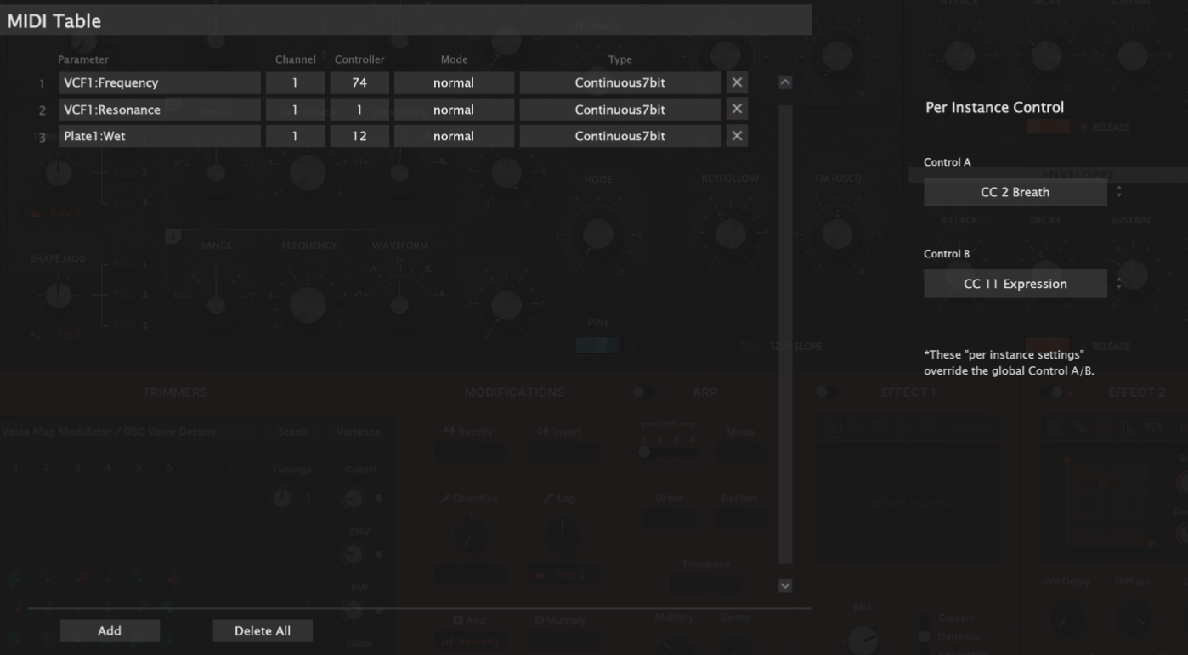The image size is (1188, 655).
Task: Click the Add modifier icon in Modifications
Action: 457,620
